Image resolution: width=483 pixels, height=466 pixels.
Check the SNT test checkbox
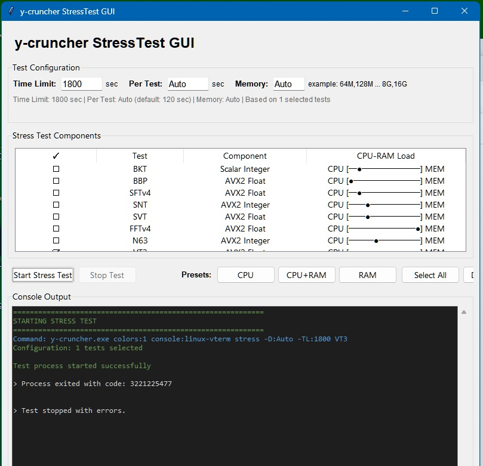[56, 205]
